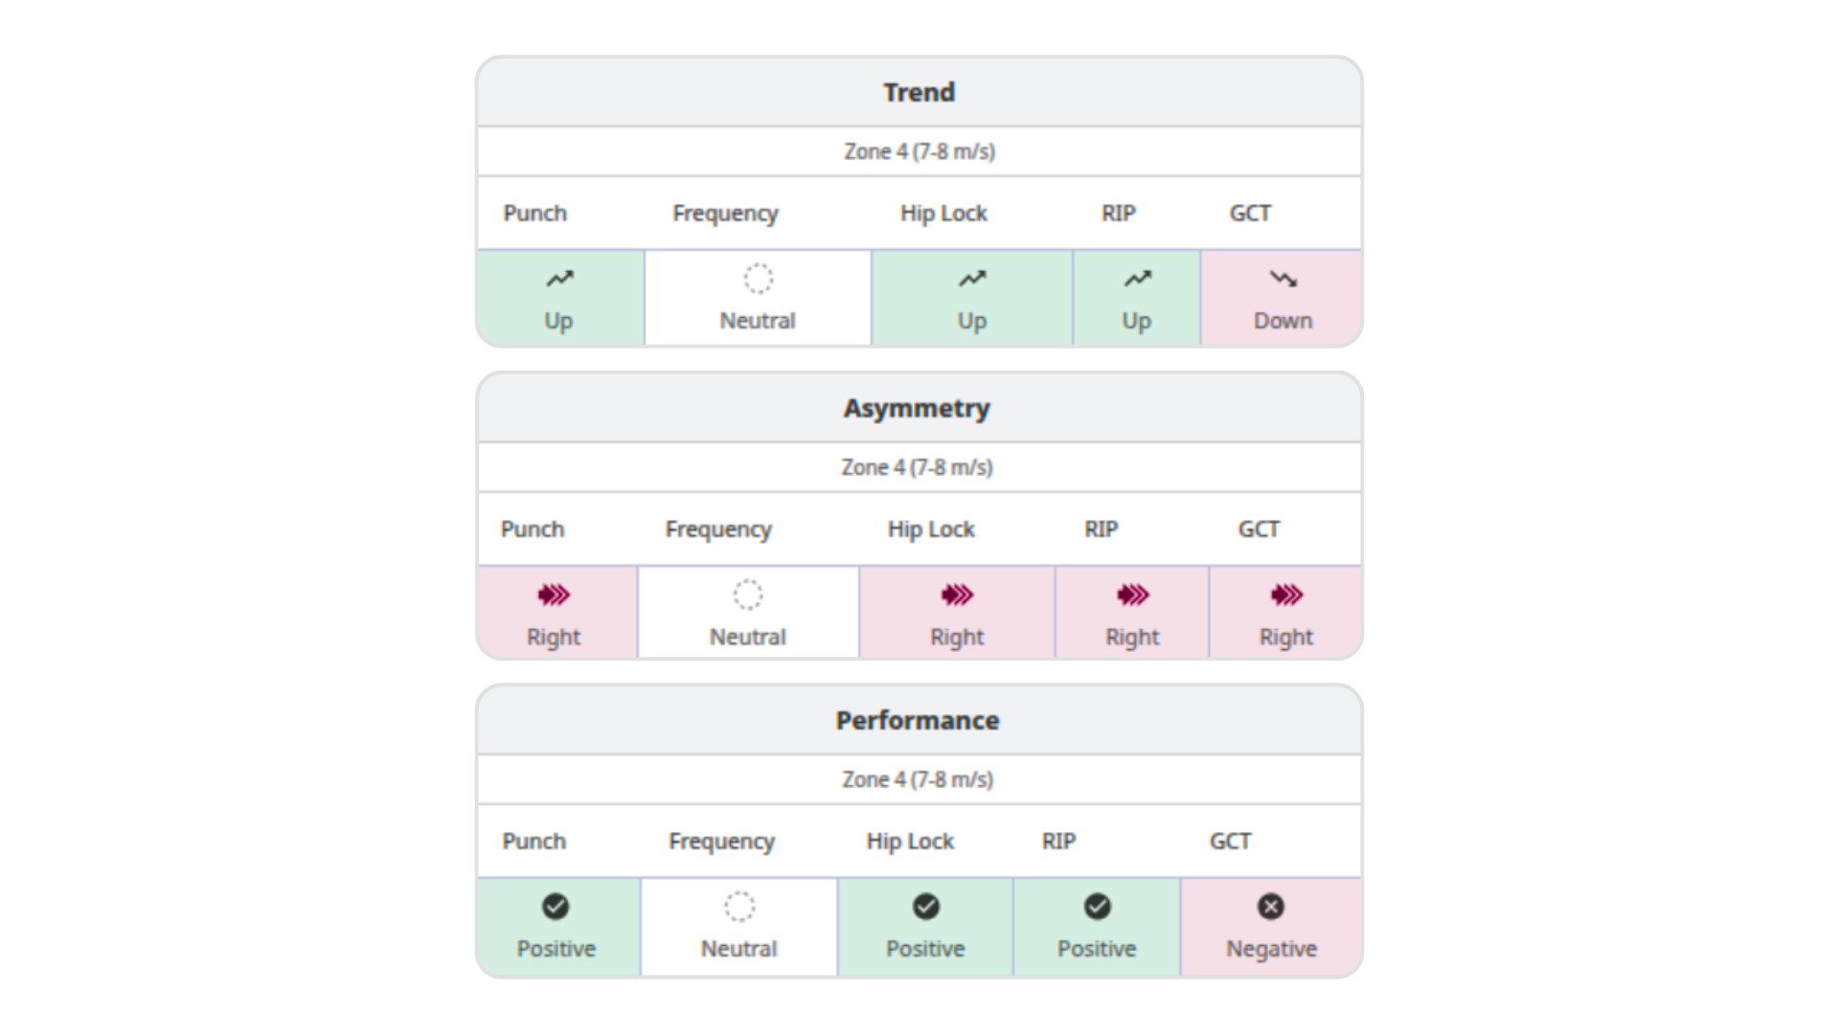Click the GCT Negative cross icon in Performance
This screenshot has width=1839, height=1034.
click(x=1271, y=907)
